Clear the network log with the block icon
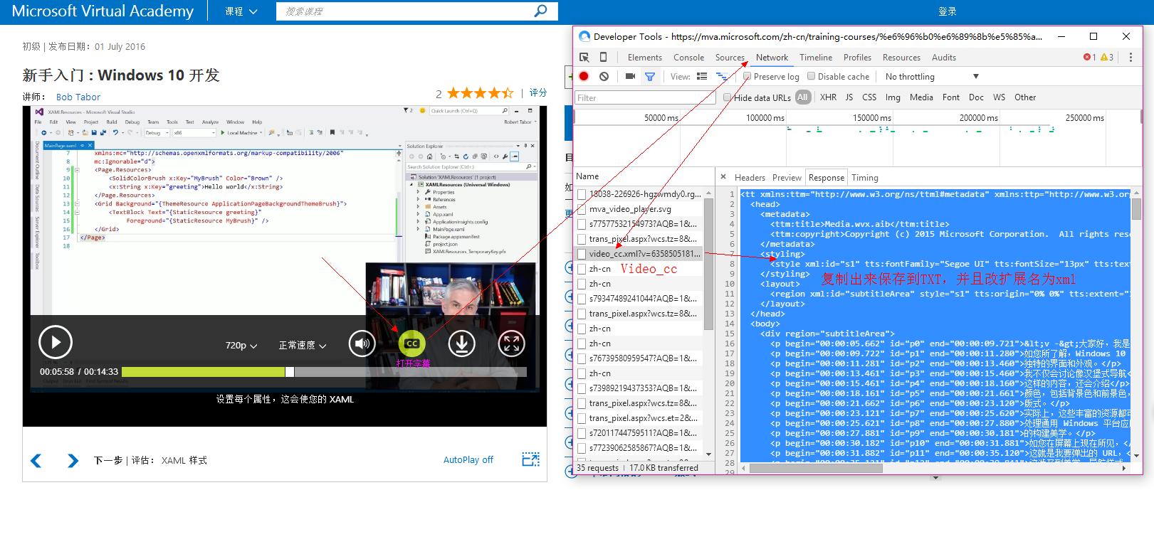This screenshot has height=554, width=1154. pos(604,77)
